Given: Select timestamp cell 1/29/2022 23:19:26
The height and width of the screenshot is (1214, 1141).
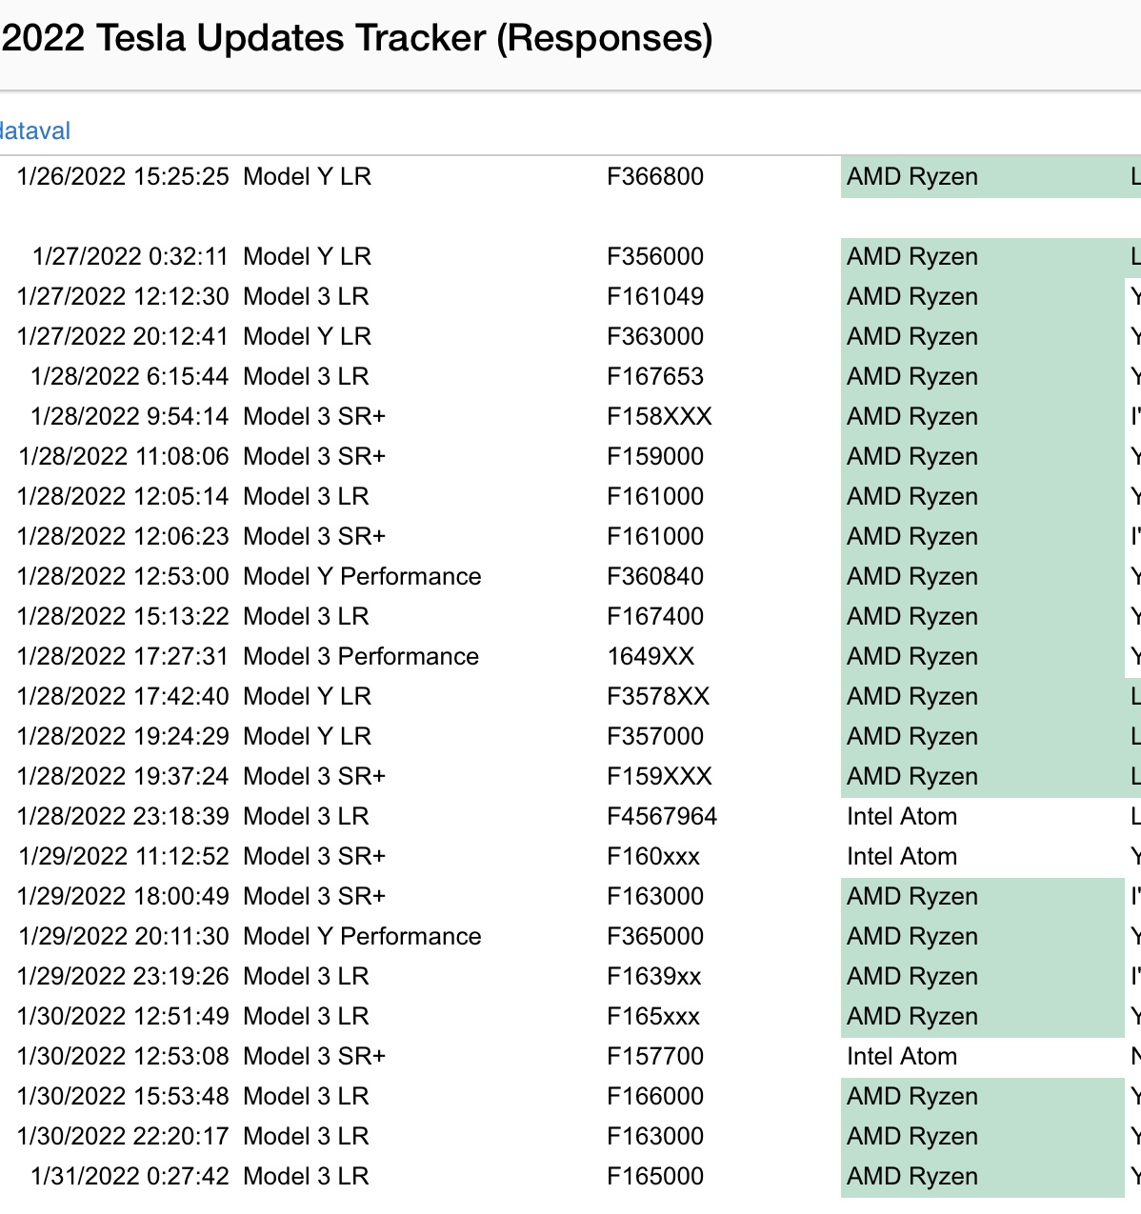Looking at the screenshot, I should click(123, 976).
